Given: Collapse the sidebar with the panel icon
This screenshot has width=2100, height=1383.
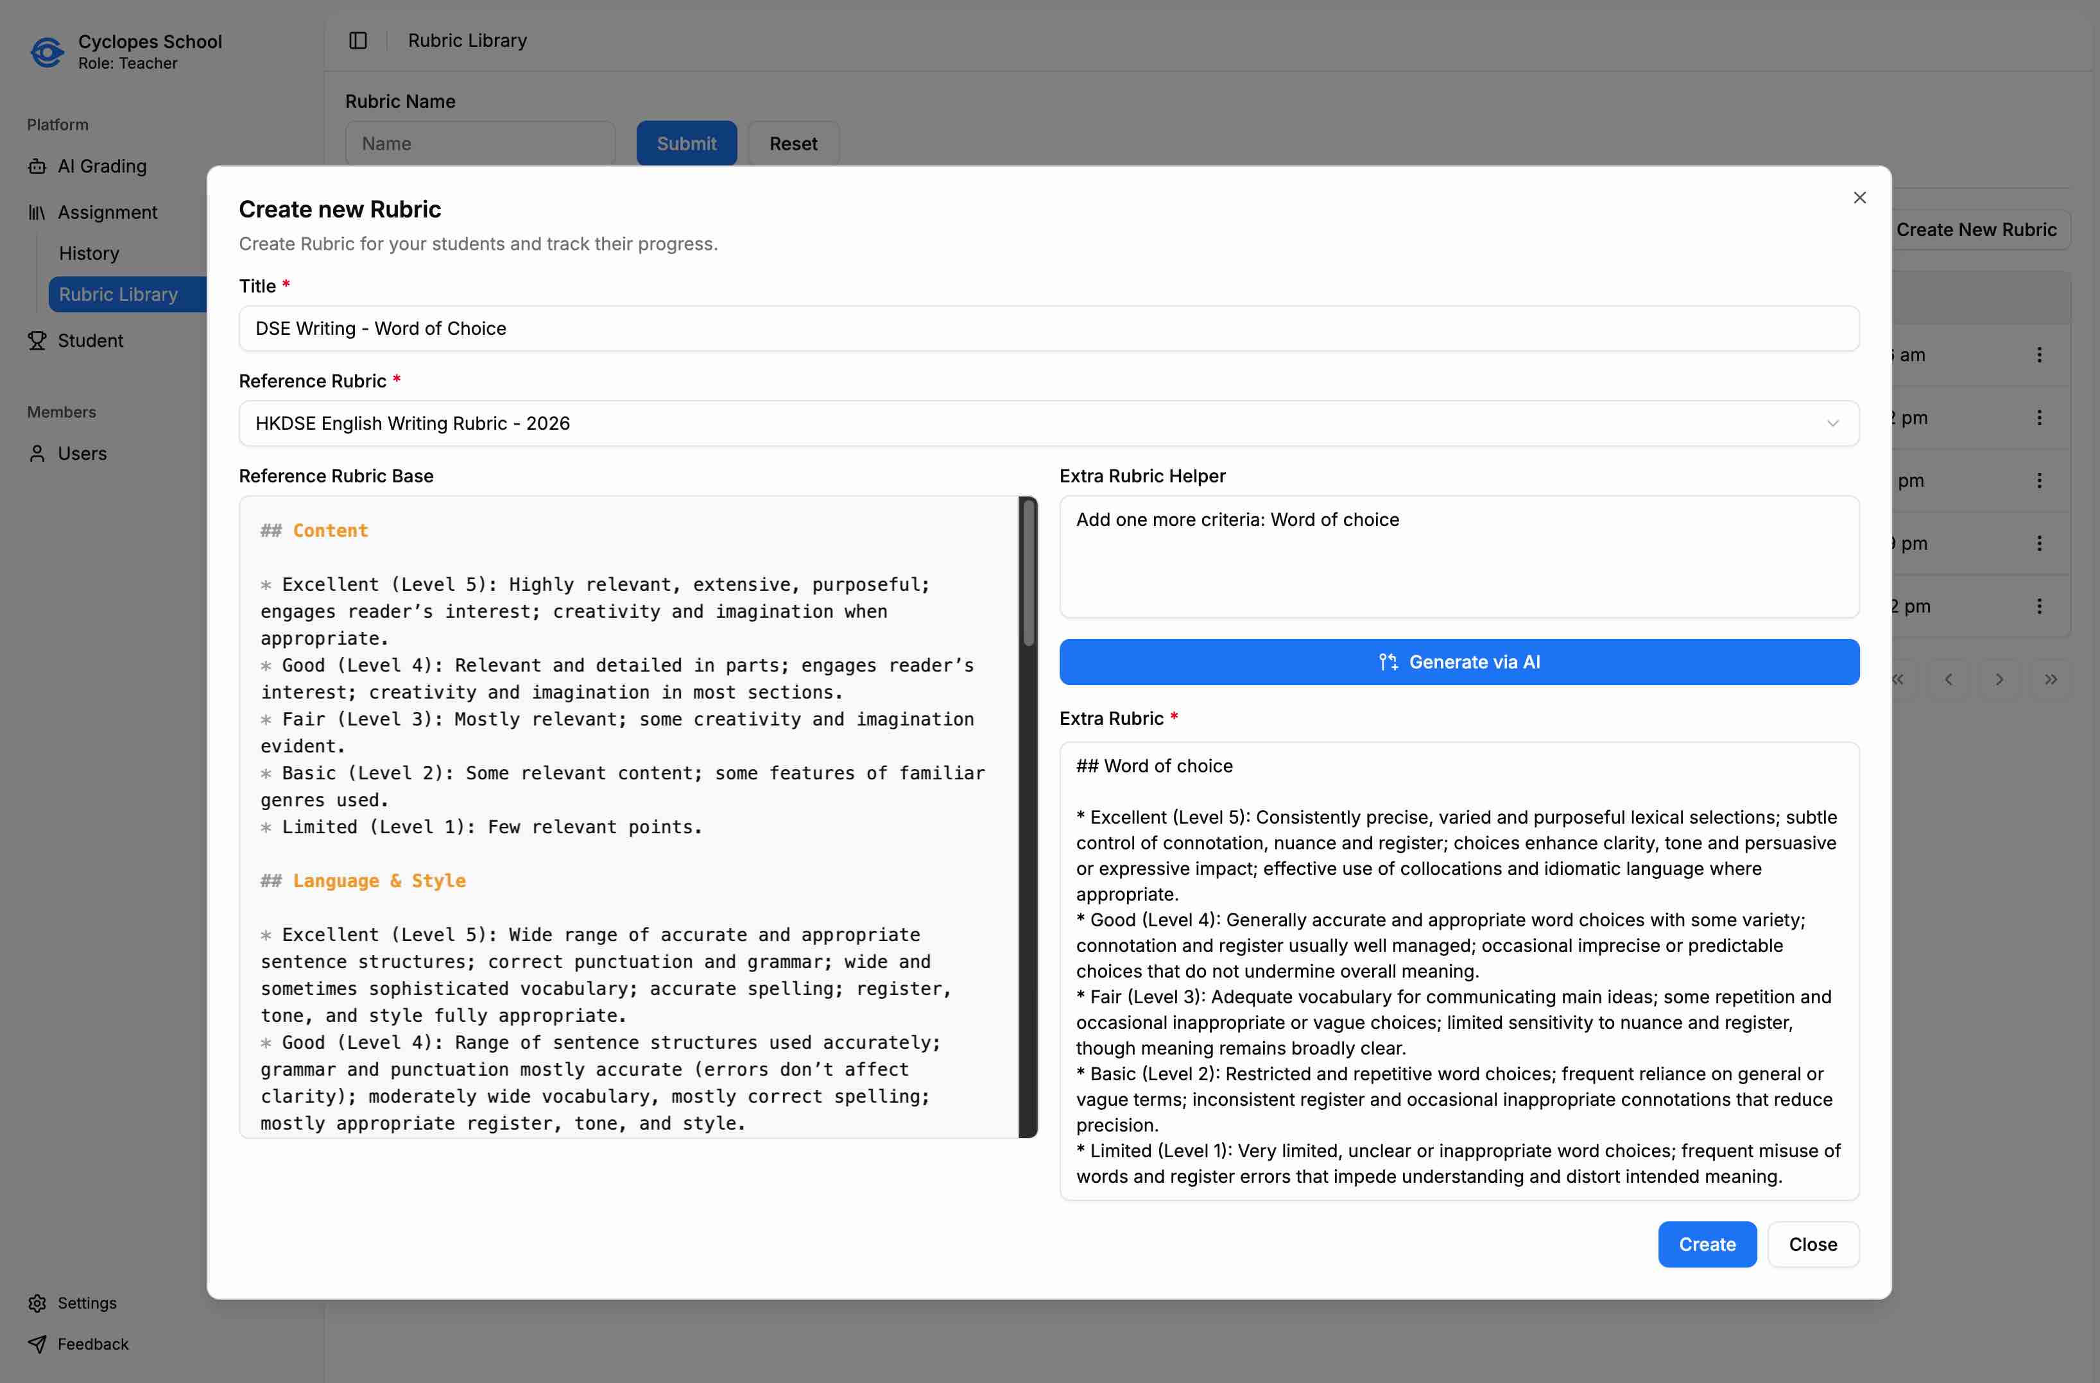Looking at the screenshot, I should pos(357,40).
